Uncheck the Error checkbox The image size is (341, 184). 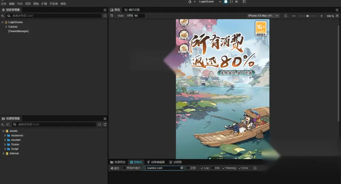coord(240,168)
